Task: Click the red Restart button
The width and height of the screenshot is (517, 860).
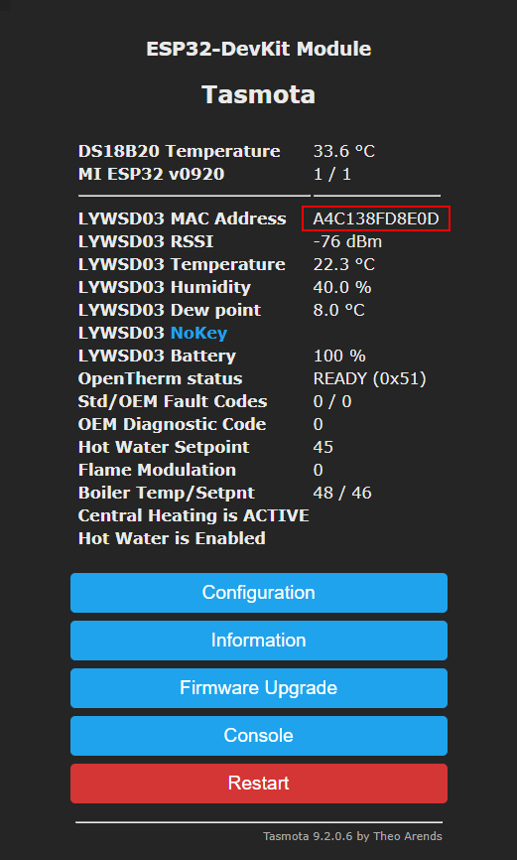Action: pos(259,784)
